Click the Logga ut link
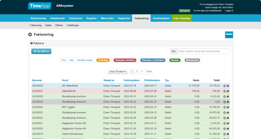261x139 pixels. click(229, 11)
